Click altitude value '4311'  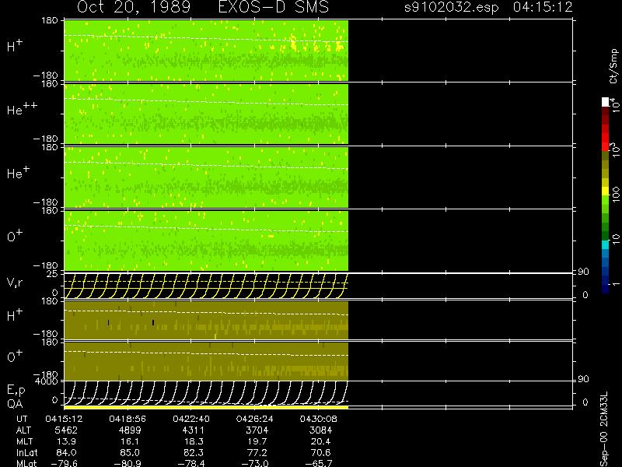194,430
